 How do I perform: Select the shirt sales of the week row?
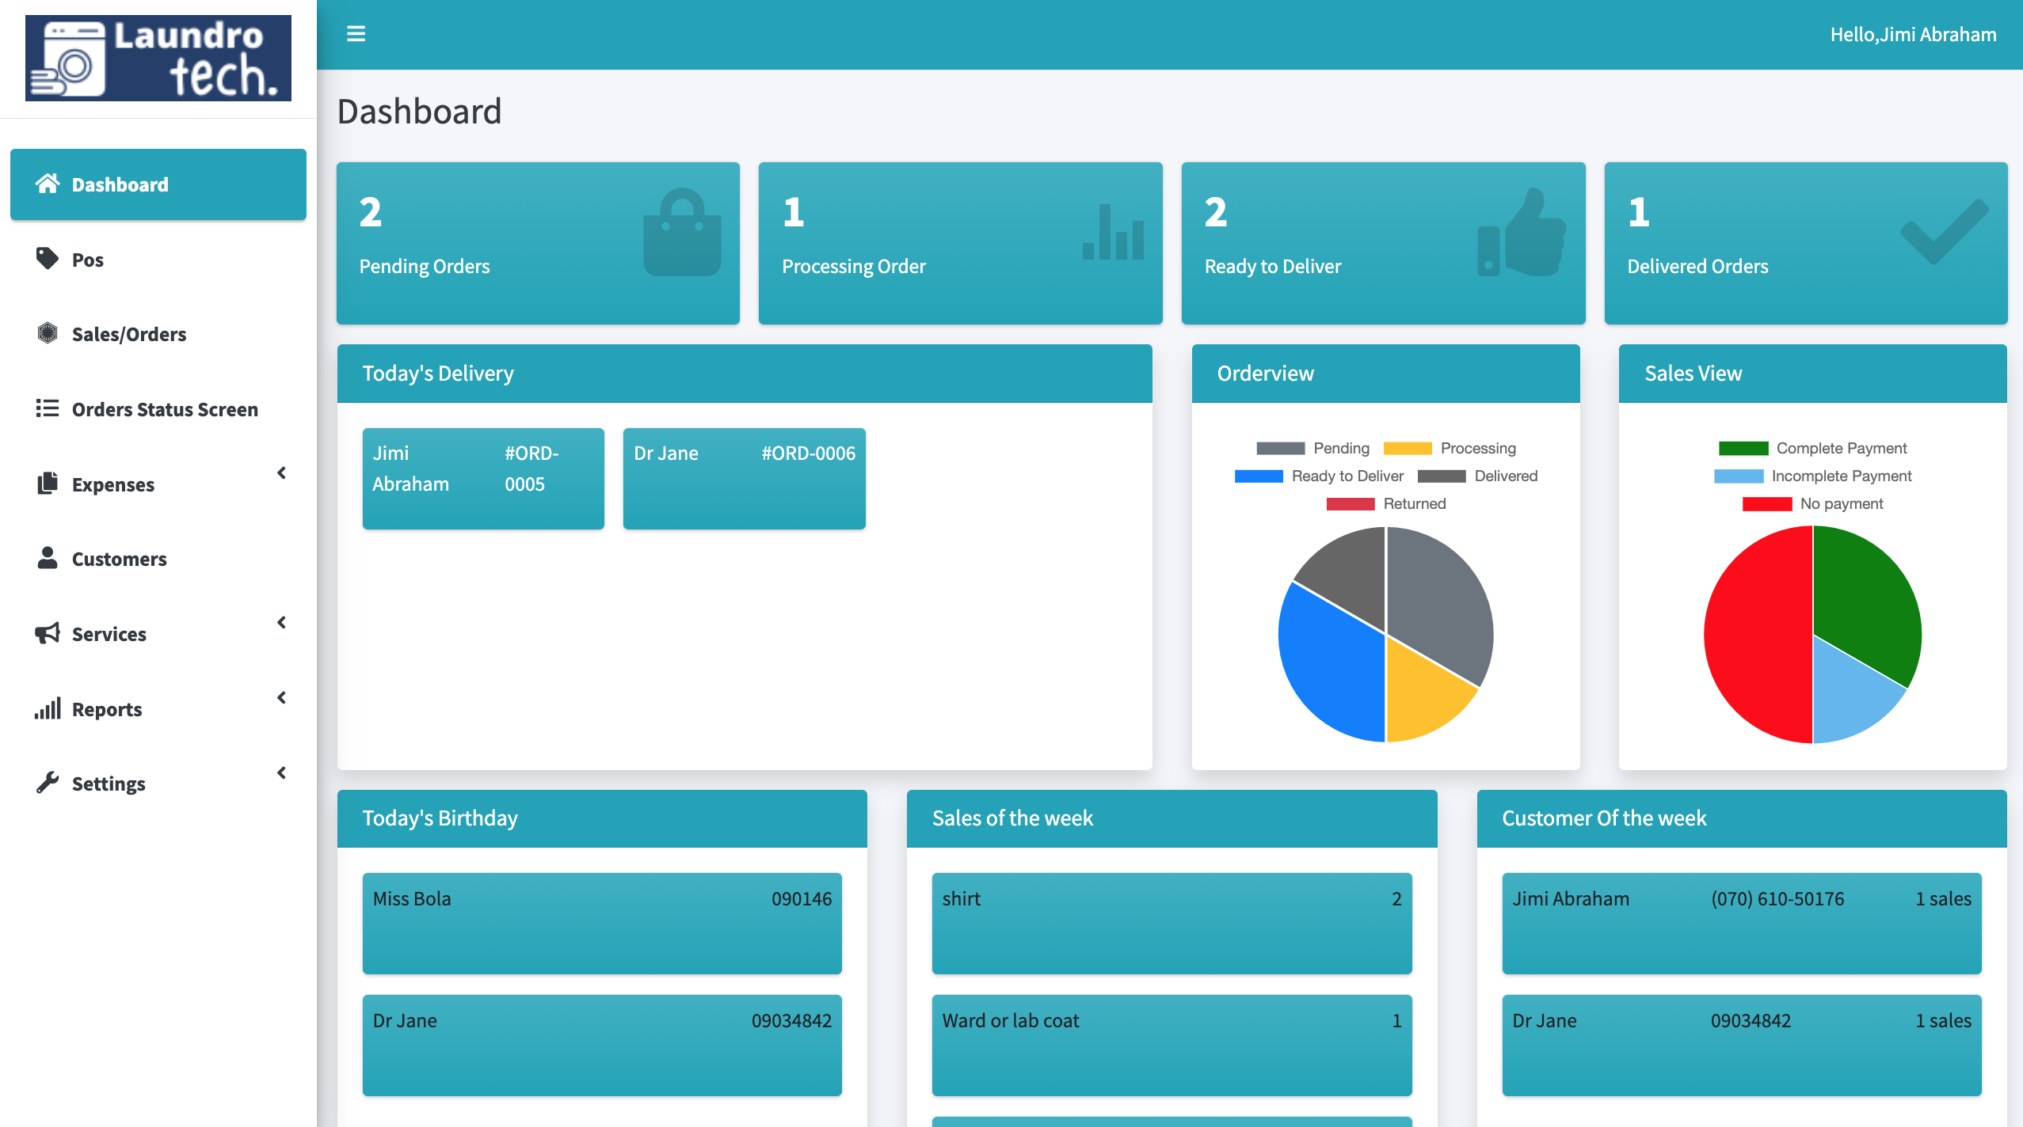tap(1172, 924)
